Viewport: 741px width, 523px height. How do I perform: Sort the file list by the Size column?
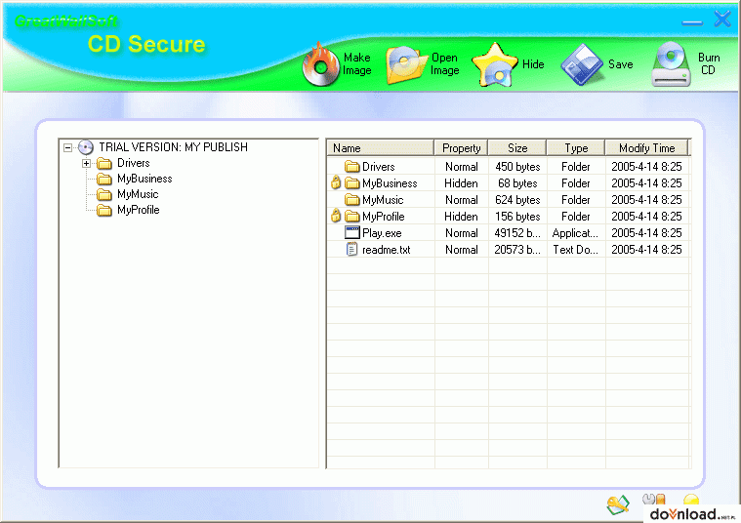pyautogui.click(x=517, y=148)
